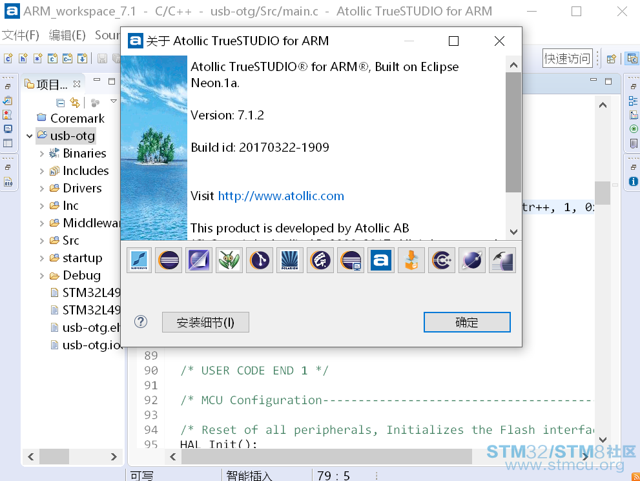Viewport: 640px width, 481px height.
Task: Click the About dialog scrollbar down arrow
Action: (513, 232)
